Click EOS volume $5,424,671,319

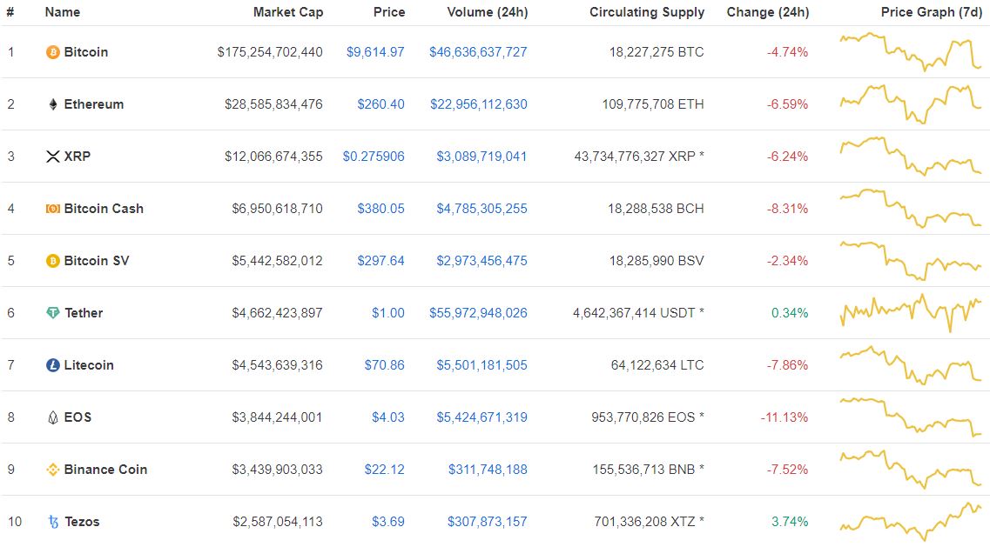[x=482, y=417]
